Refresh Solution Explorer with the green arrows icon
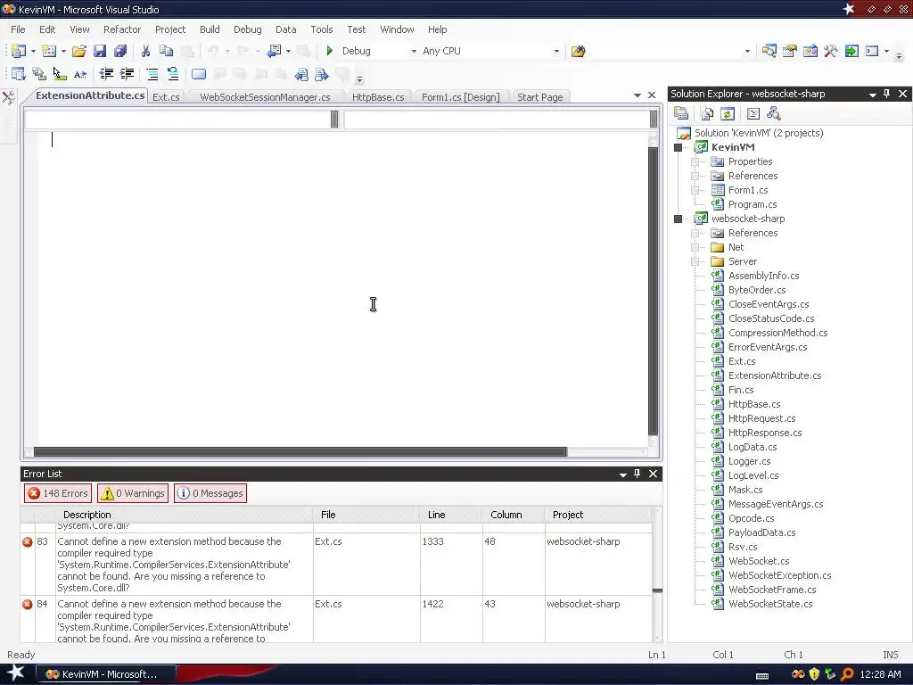The image size is (913, 685). coord(728,113)
